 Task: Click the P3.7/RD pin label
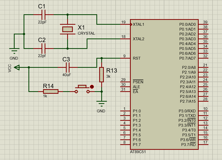point(188,144)
